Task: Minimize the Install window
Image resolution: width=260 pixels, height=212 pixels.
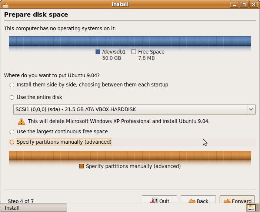Action: pyautogui.click(x=234, y=4)
